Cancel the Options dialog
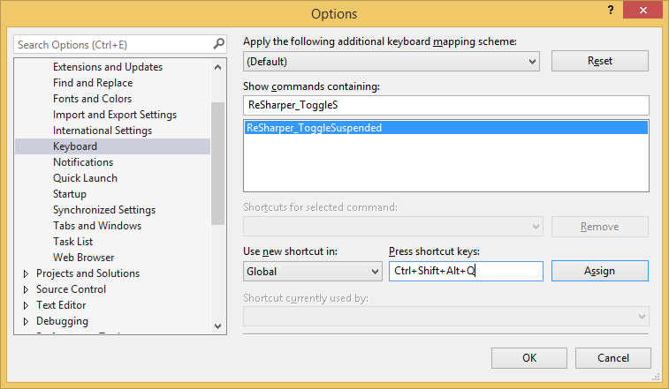The width and height of the screenshot is (669, 389). click(612, 357)
